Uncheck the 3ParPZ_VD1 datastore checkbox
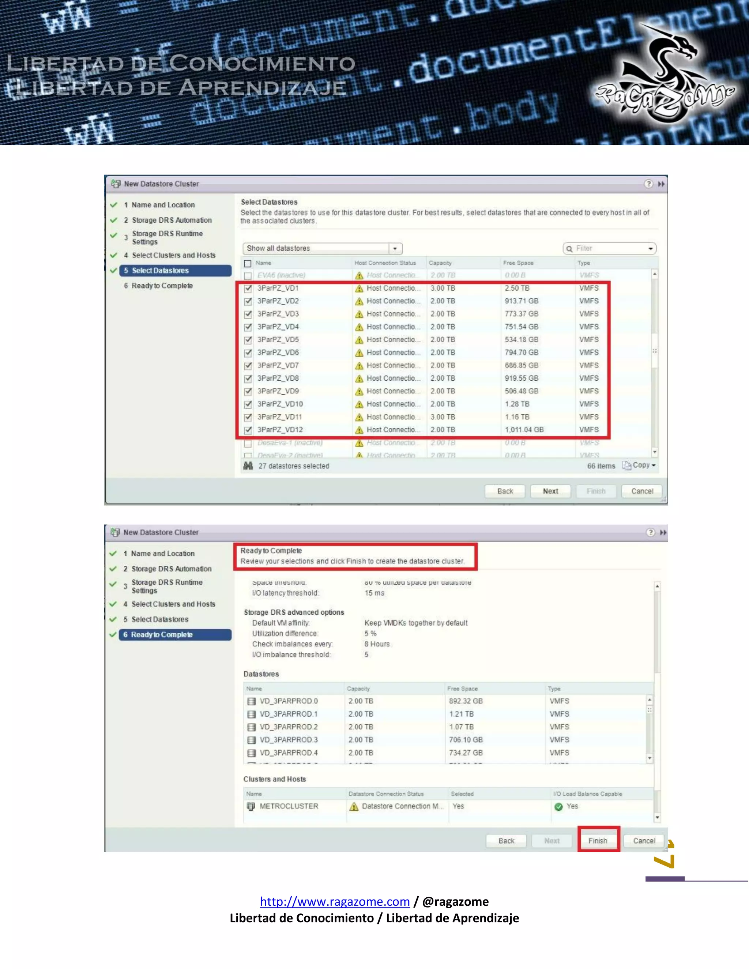Screen dimensions: 749x969 click(248, 289)
